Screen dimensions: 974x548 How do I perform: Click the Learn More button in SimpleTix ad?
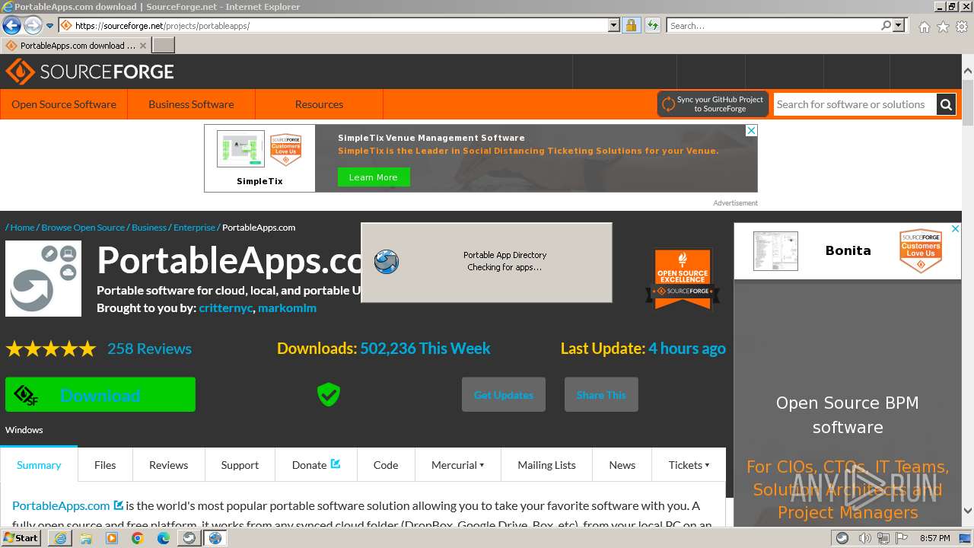tap(373, 177)
